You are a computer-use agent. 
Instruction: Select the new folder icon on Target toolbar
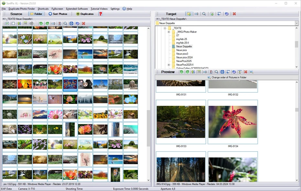coord(189,14)
